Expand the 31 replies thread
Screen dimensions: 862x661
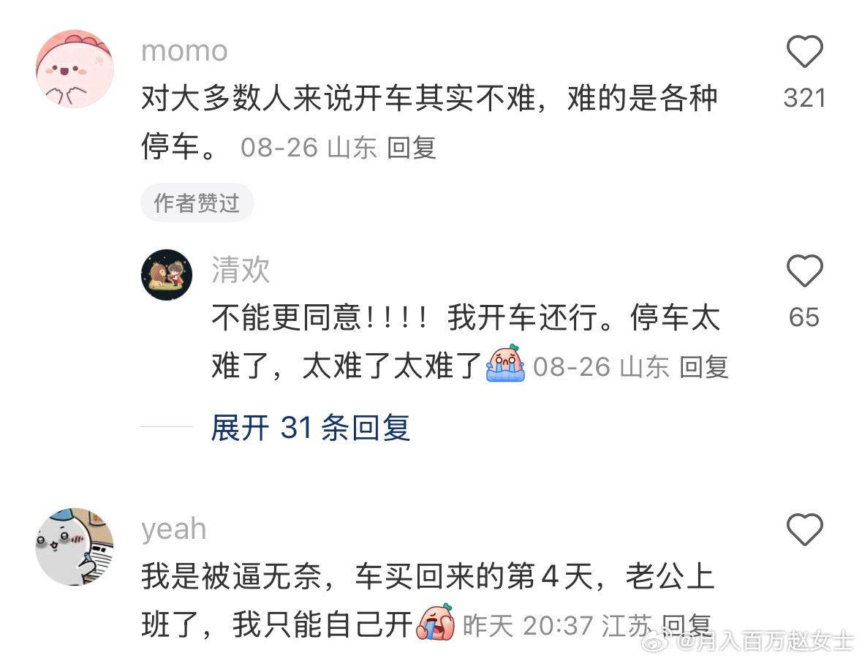click(311, 427)
